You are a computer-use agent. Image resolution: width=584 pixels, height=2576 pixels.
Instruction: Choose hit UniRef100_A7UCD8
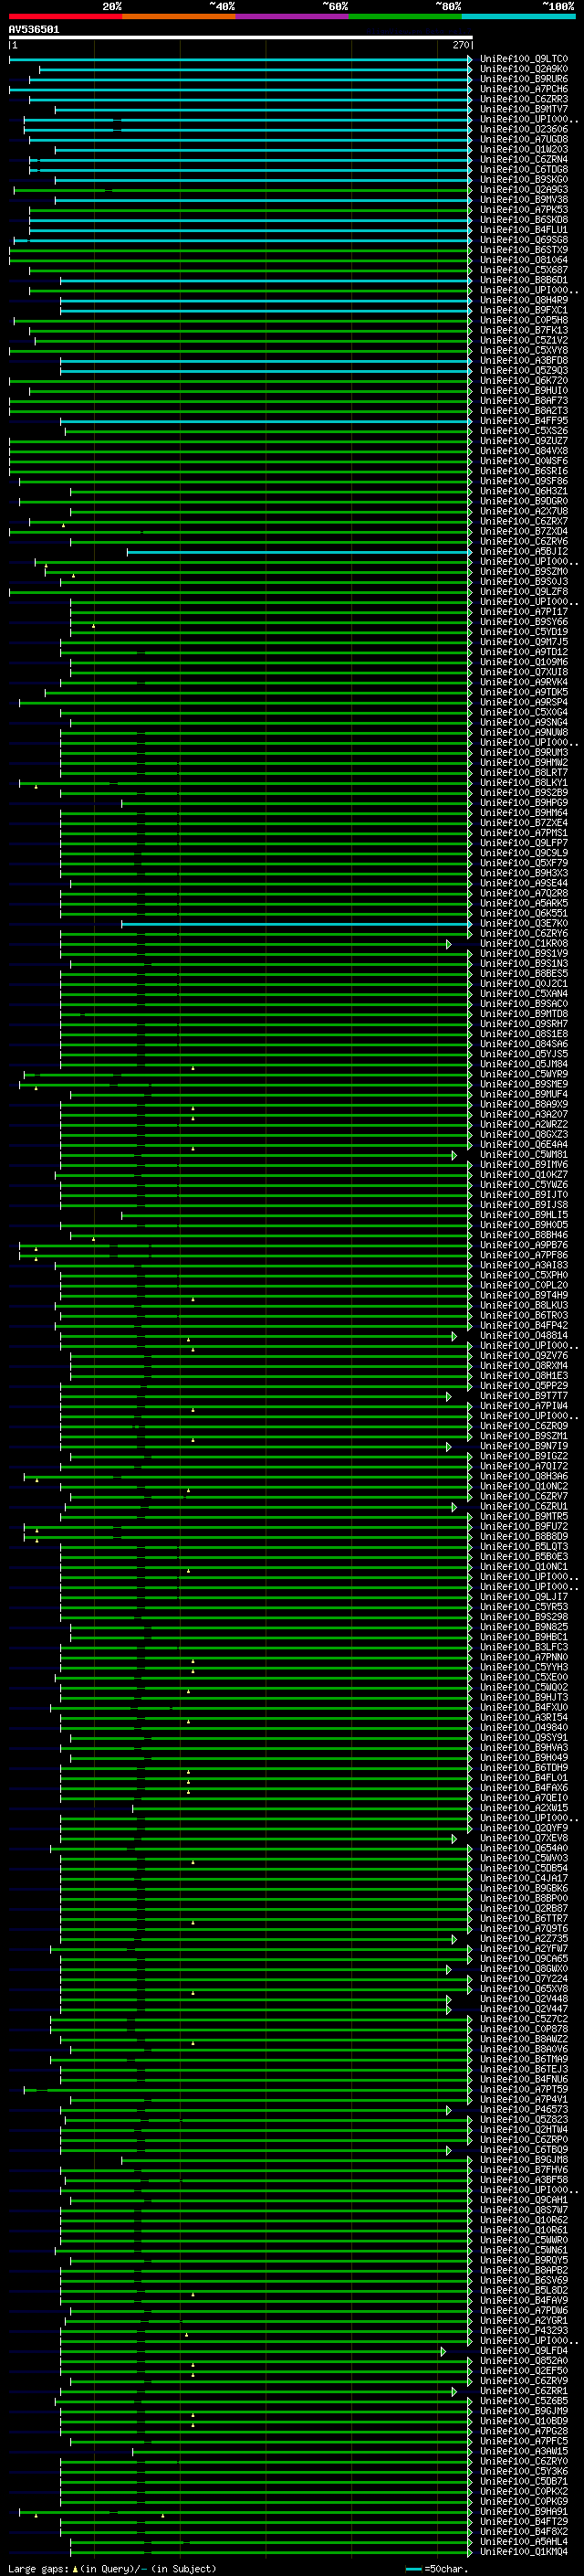[x=524, y=139]
